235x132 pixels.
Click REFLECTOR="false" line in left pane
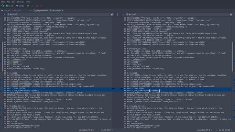click(x=16, y=88)
